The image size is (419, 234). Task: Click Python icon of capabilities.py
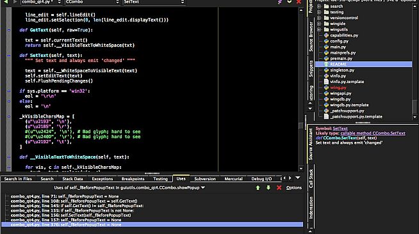326,35
